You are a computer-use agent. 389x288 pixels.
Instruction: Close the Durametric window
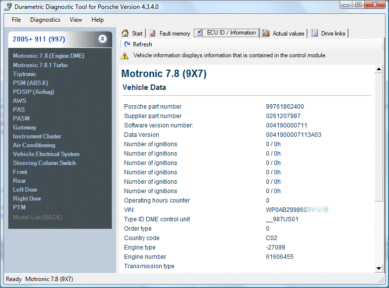375,5
